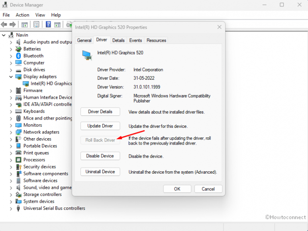
Task: Click the Properties toolbar icon
Action: click(36, 25)
